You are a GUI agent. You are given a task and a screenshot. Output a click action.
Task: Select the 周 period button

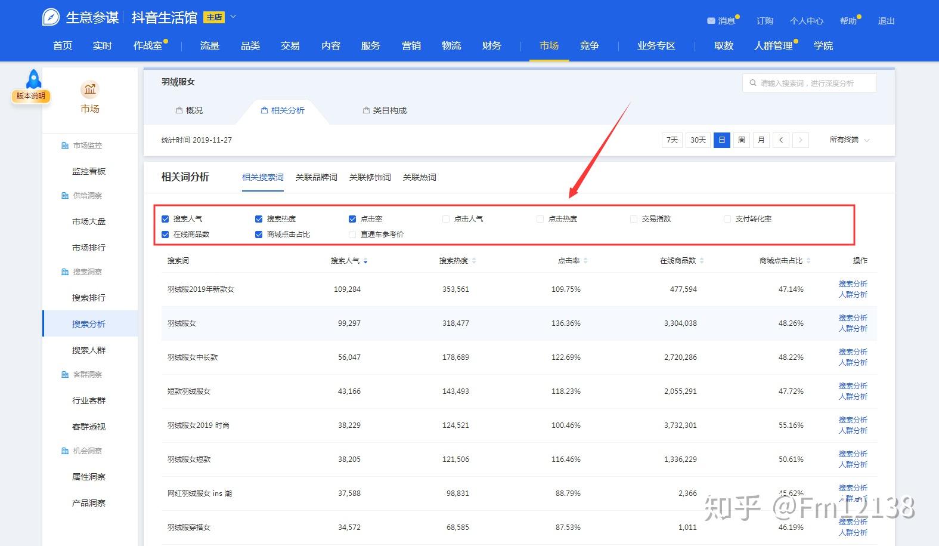(742, 140)
